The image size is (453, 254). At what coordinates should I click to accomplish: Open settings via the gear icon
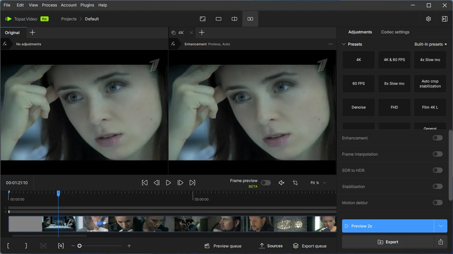pyautogui.click(x=428, y=19)
